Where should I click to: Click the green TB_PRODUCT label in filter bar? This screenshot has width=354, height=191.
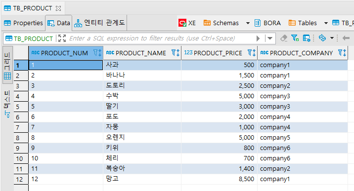(x=33, y=38)
